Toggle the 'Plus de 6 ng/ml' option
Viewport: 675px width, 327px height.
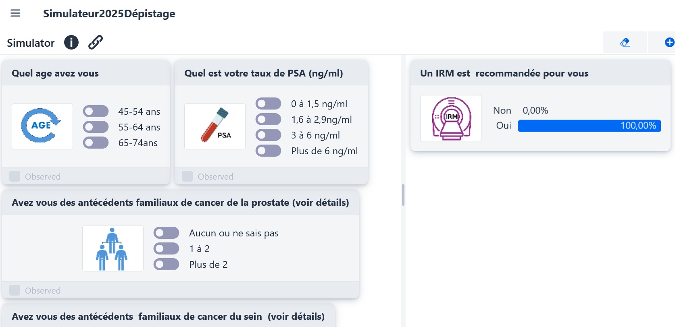[x=268, y=151]
